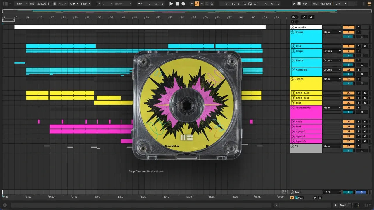
Task: Go to the next locator arrow
Action: (297, 22)
